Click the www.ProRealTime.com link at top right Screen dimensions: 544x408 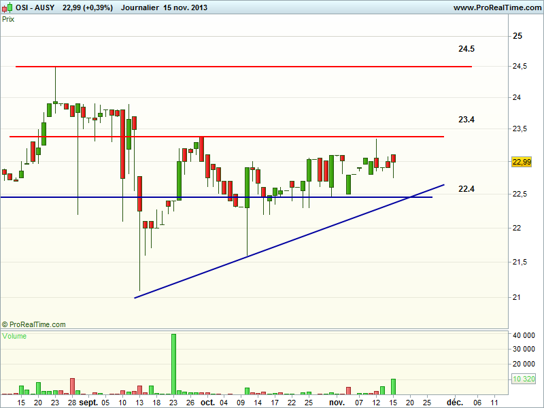(x=496, y=7)
